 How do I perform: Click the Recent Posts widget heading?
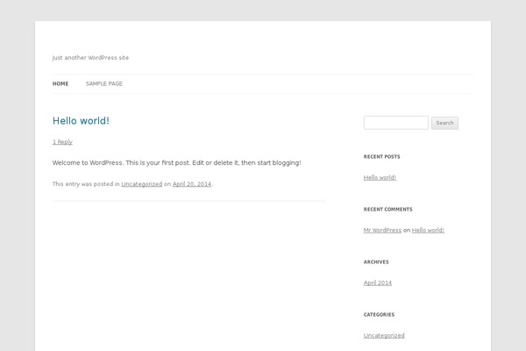tap(381, 157)
